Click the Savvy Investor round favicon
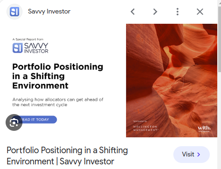The image size is (221, 169). (x=14, y=12)
